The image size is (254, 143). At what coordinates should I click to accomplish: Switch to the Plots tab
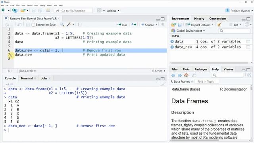[186, 69]
